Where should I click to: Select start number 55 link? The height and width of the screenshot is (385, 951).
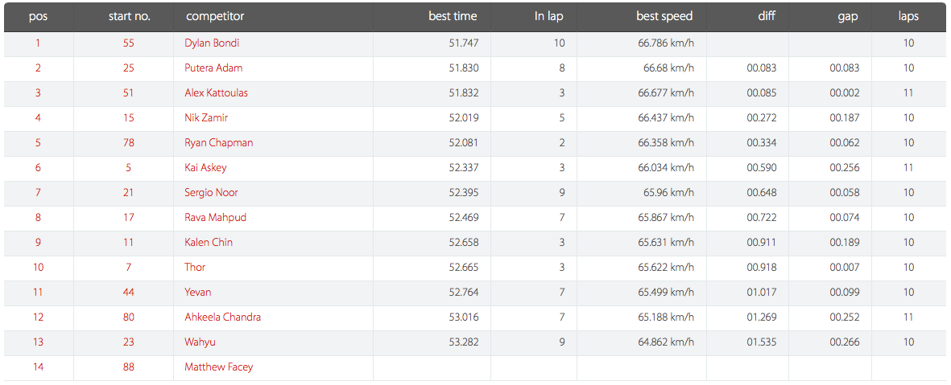tap(129, 43)
